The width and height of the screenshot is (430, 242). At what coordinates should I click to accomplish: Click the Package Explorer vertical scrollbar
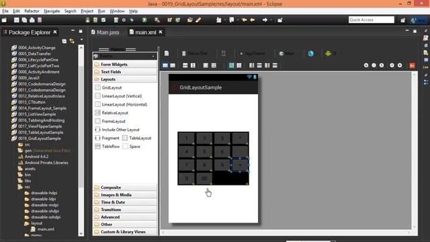pyautogui.click(x=81, y=140)
